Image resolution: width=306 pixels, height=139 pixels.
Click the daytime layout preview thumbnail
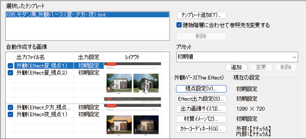[x=133, y=83]
